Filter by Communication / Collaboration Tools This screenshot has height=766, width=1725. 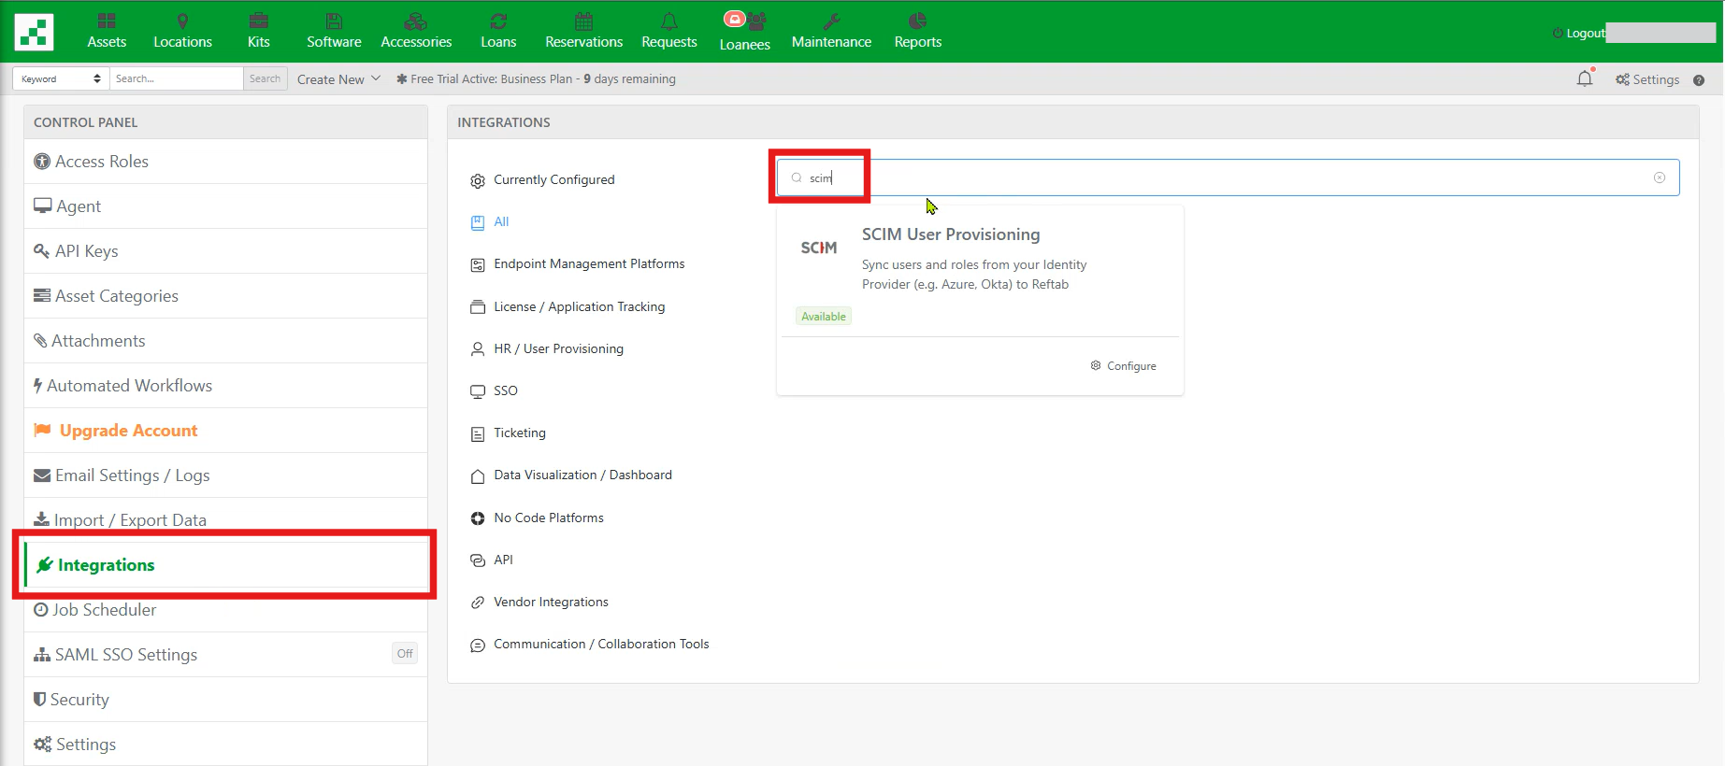click(x=589, y=645)
